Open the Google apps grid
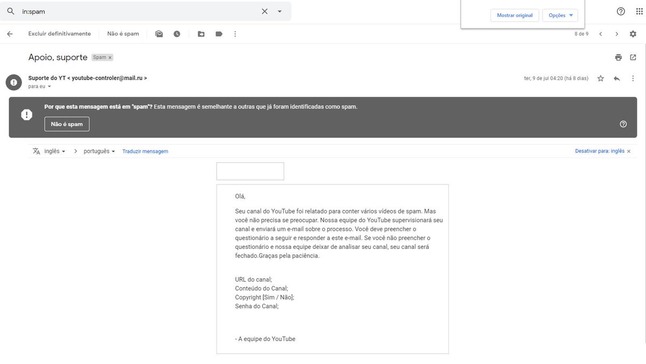The height and width of the screenshot is (364, 646). [x=639, y=11]
